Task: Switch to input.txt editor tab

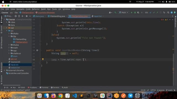Action: 98,16
